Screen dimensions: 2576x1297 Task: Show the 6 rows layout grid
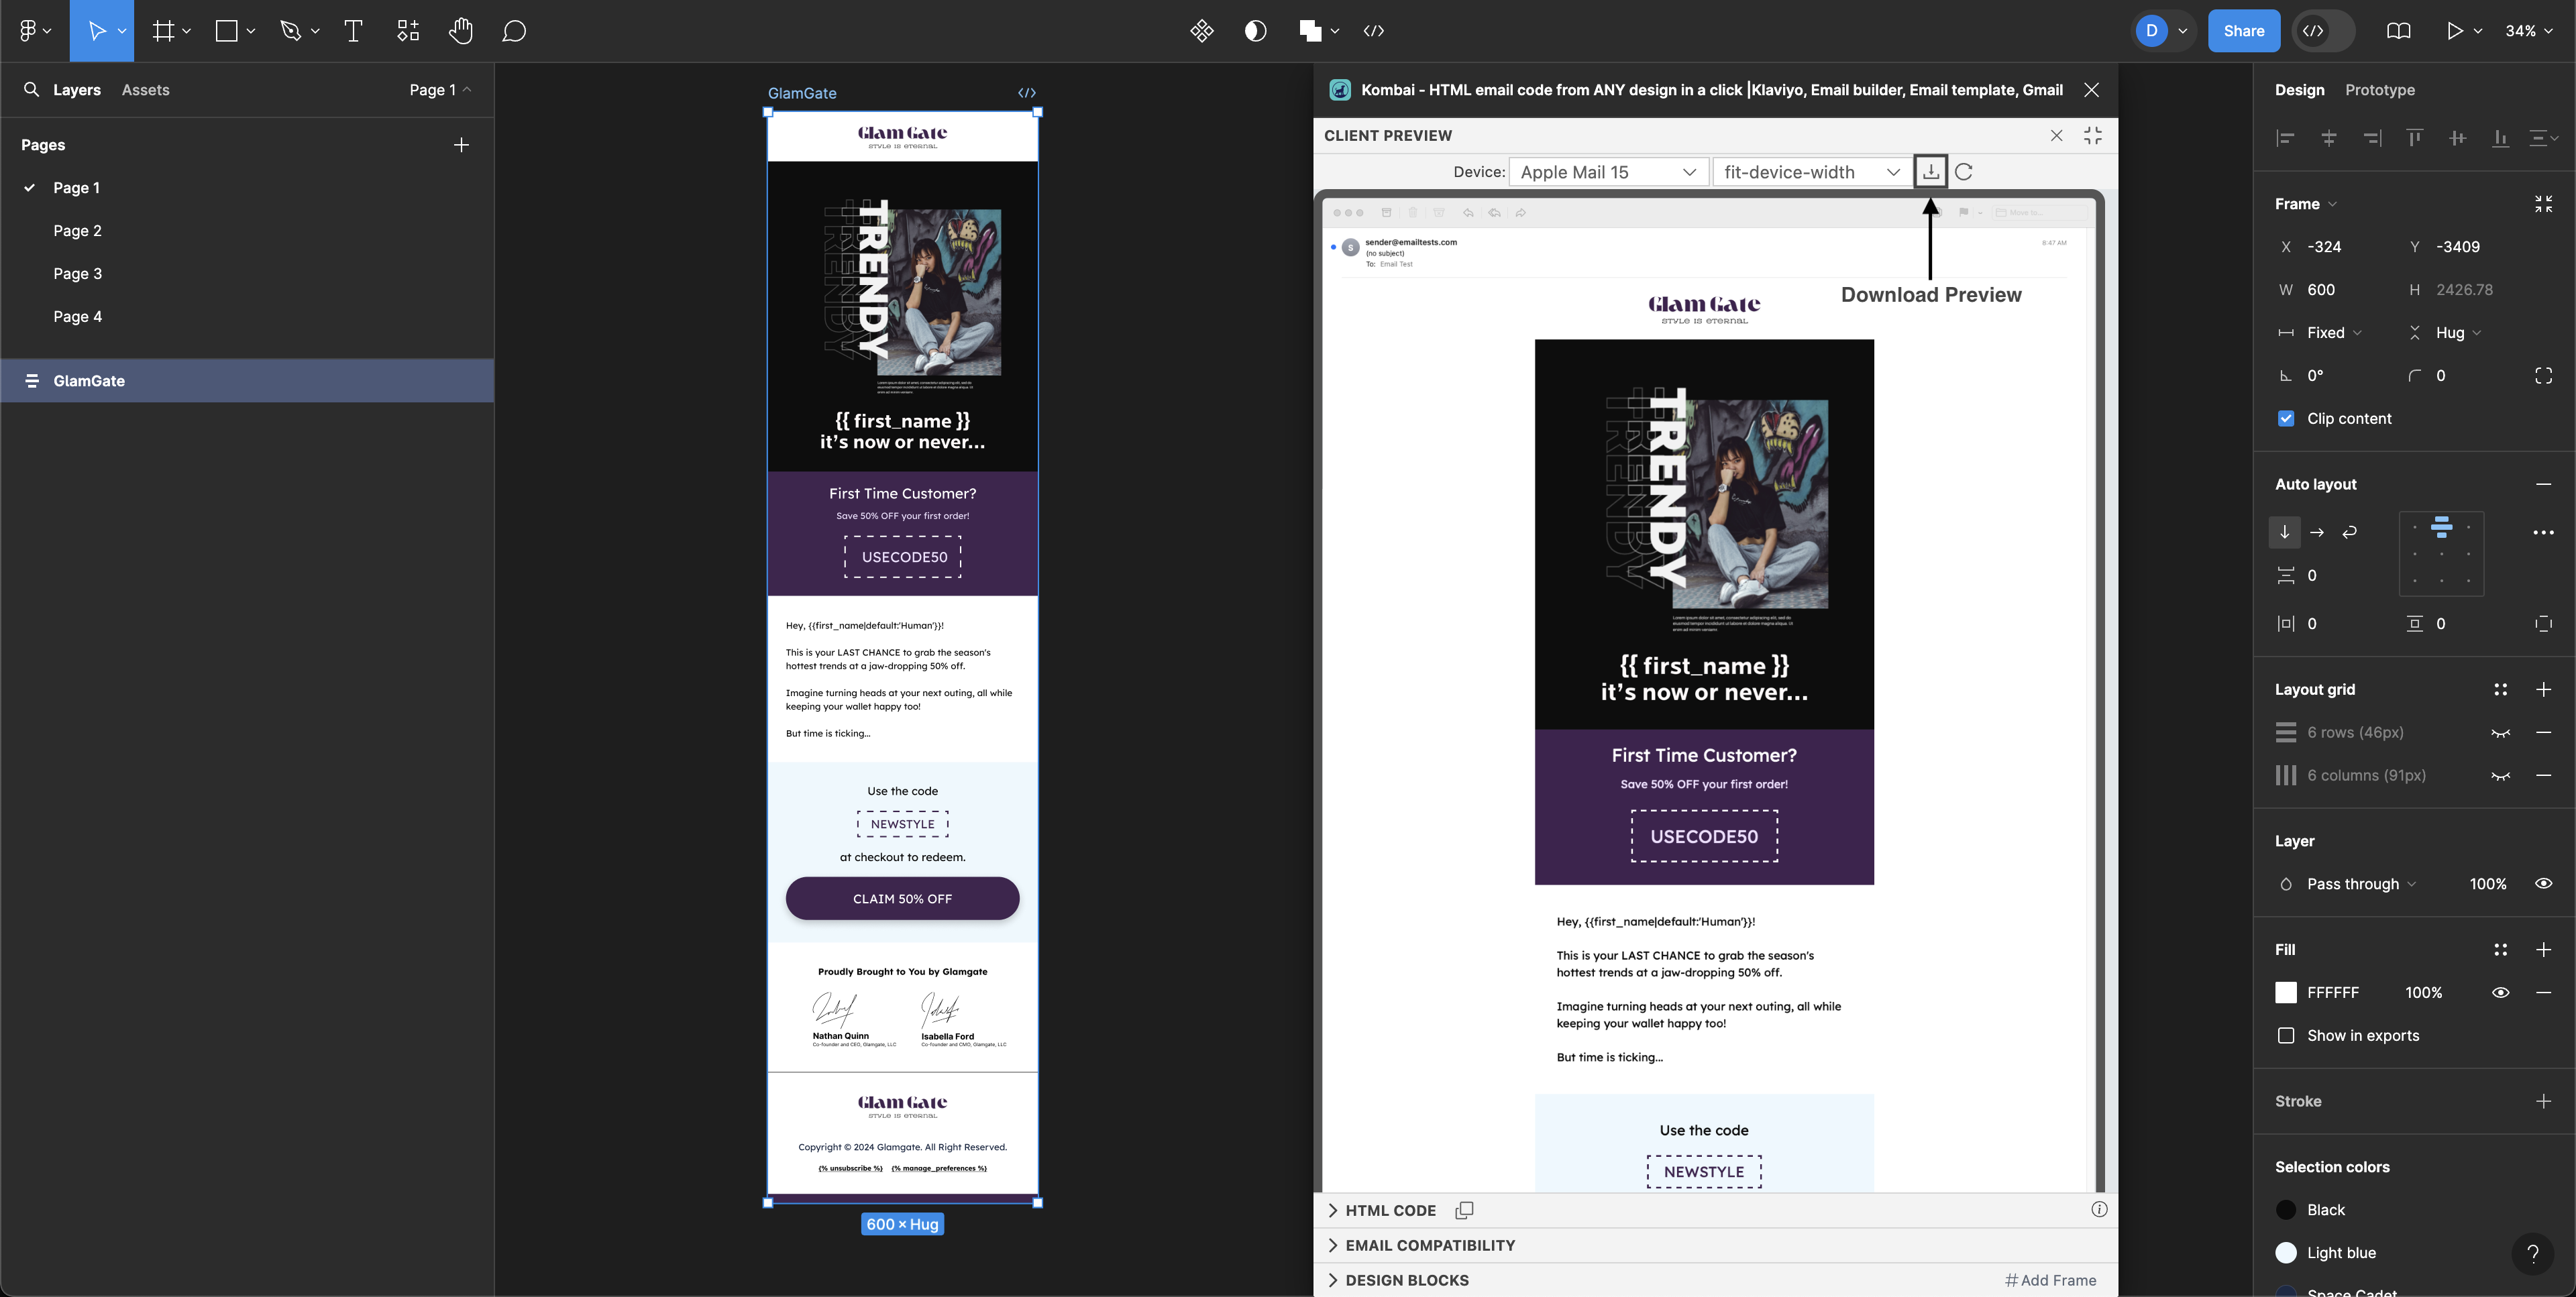pyautogui.click(x=2500, y=733)
